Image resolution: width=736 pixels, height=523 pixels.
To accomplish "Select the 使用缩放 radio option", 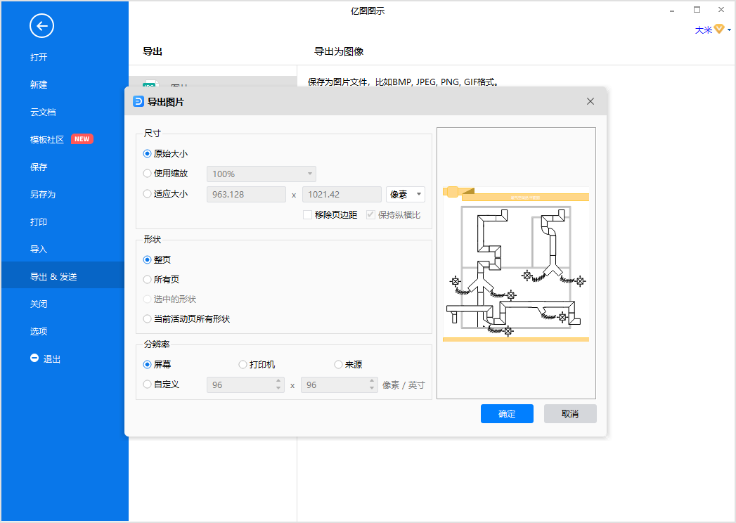I will [x=148, y=174].
